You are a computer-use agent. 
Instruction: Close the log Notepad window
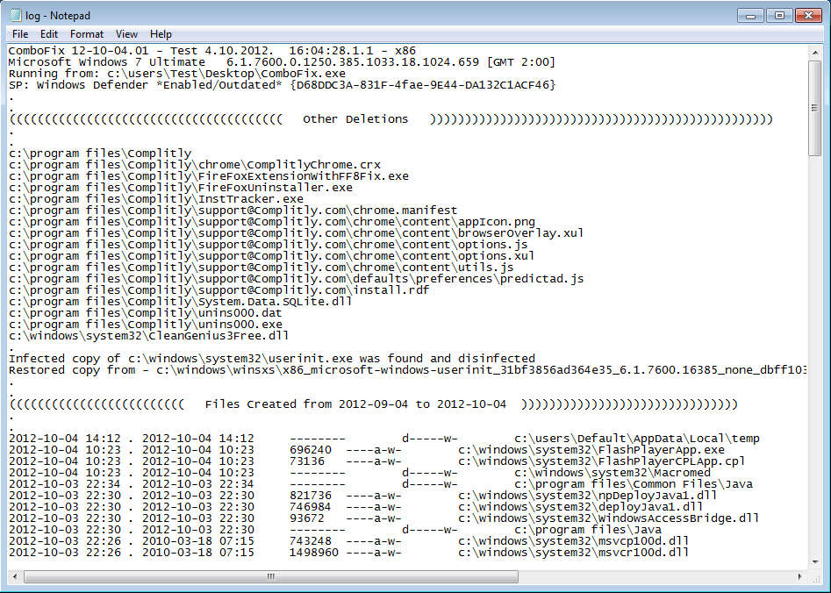click(x=808, y=16)
